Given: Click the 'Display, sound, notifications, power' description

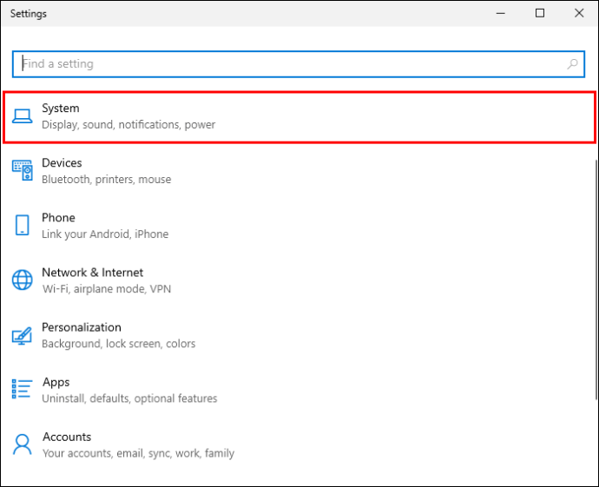Looking at the screenshot, I should pos(128,125).
